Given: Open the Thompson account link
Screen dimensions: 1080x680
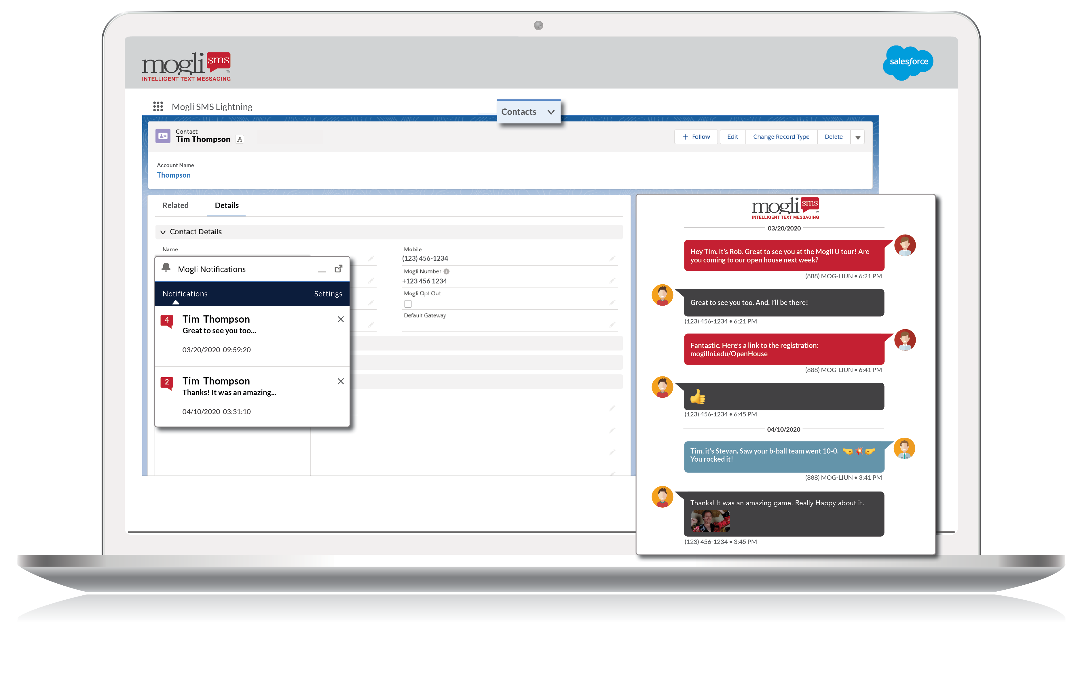Looking at the screenshot, I should pos(174,175).
